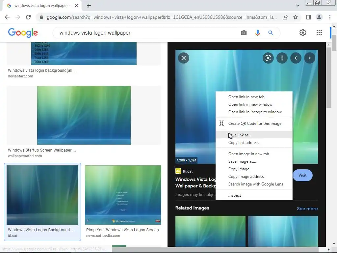Submit search with magnifier icon
Screen dimensions: 337x253
(271, 33)
